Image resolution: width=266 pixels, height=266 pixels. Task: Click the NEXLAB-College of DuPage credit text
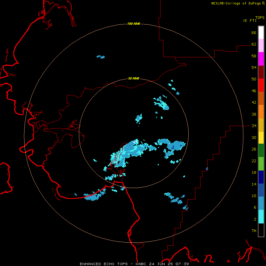tap(236, 3)
